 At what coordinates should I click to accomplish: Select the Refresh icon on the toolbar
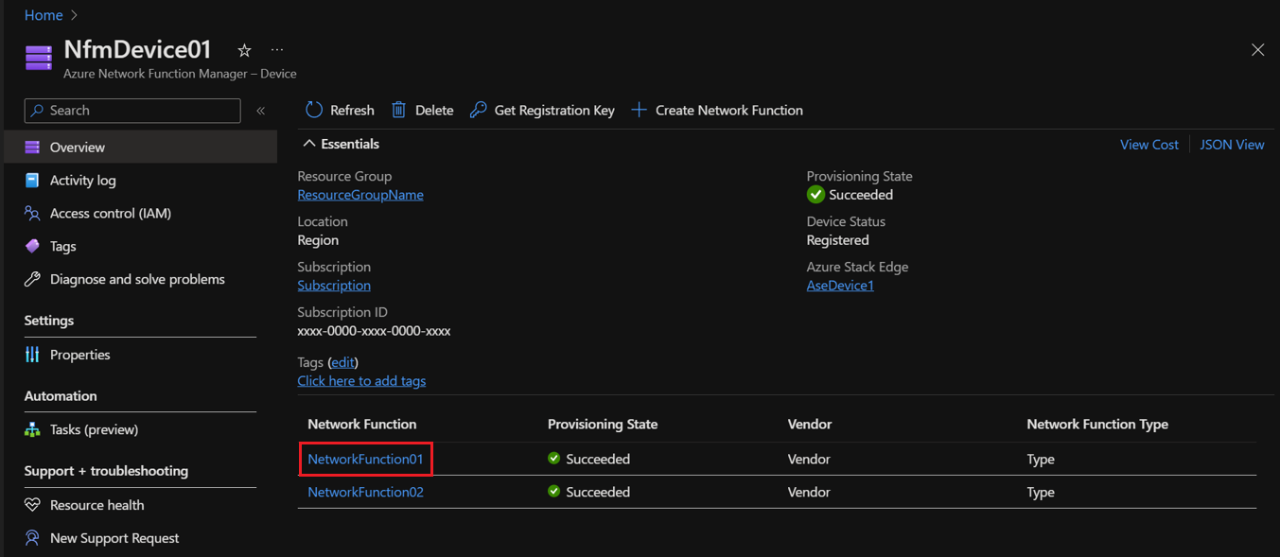[x=313, y=110]
